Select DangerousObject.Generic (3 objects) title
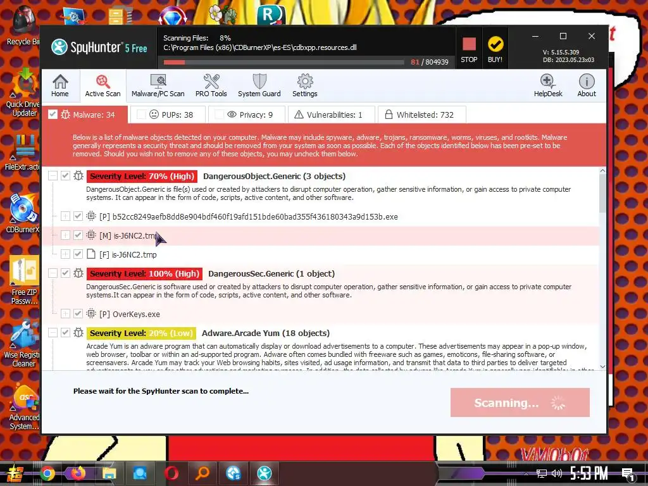 (x=275, y=176)
